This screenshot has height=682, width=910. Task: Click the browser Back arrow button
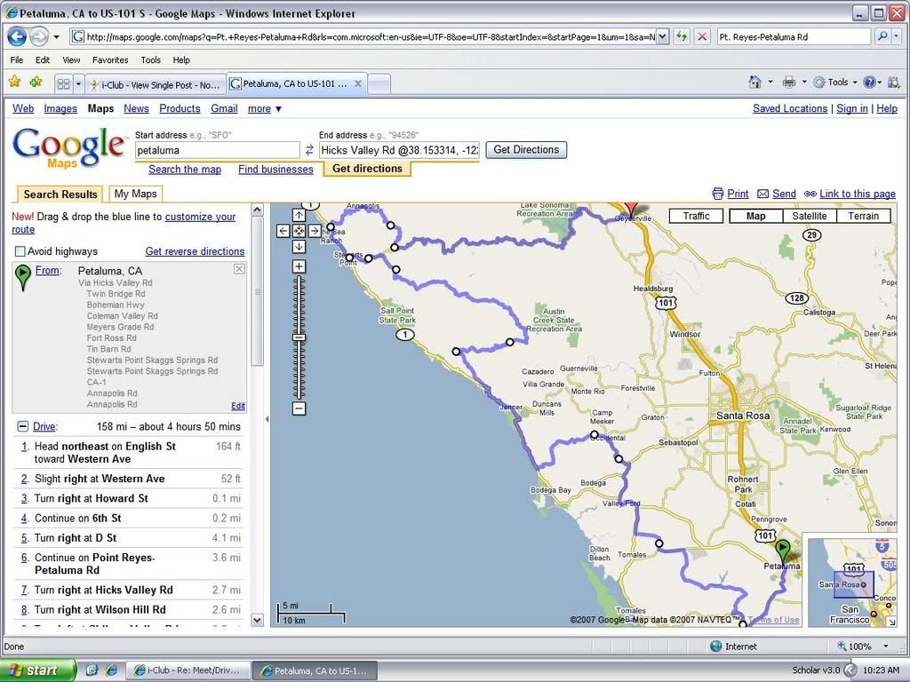click(x=16, y=36)
